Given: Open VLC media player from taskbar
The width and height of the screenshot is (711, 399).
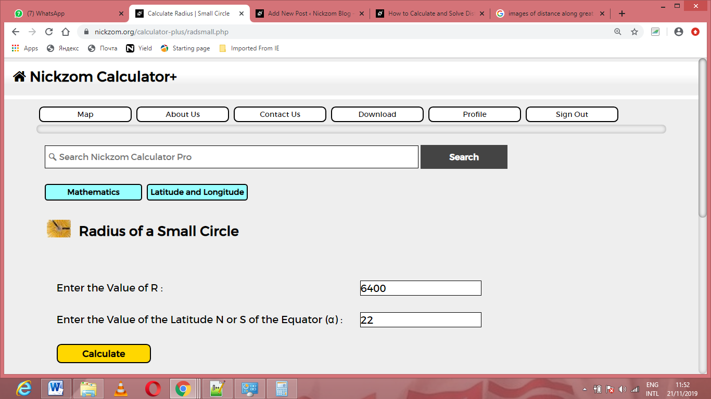Looking at the screenshot, I should 121,388.
